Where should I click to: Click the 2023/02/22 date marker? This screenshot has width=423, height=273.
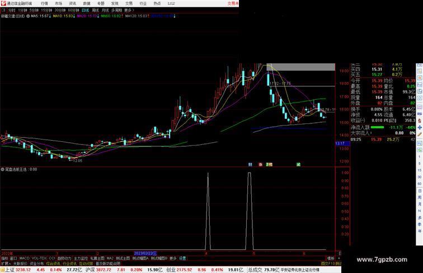click(145, 253)
